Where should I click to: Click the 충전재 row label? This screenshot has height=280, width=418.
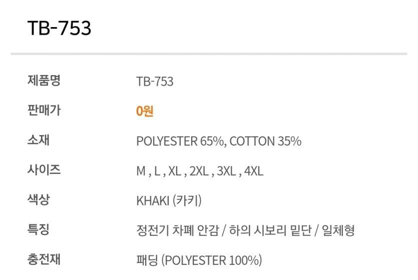point(44,260)
